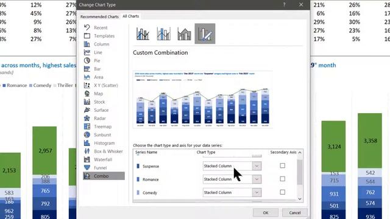Image resolution: width=390 pixels, height=219 pixels.
Task: Click green 3,124 bar segment in chart
Action: 333,147
